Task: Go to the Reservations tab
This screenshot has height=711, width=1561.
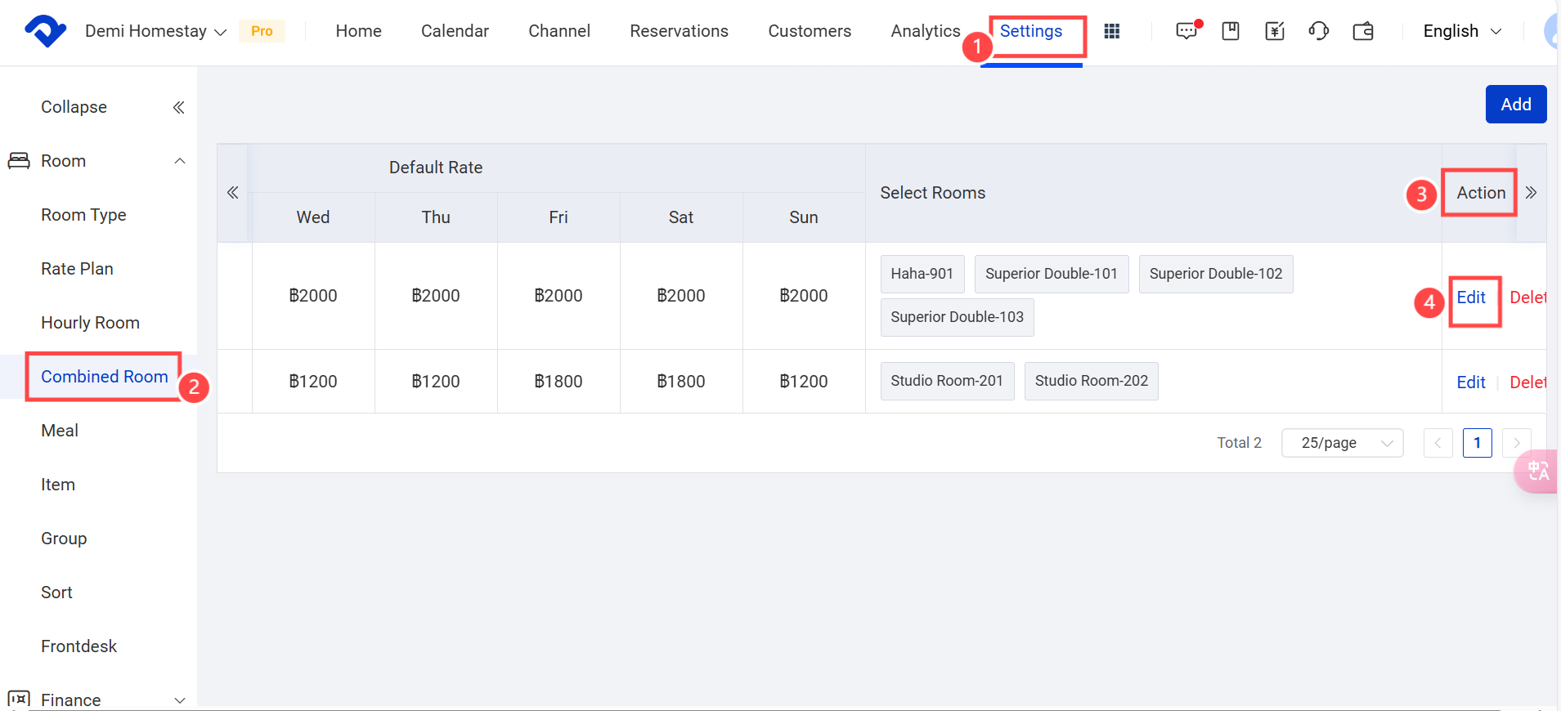Action: coord(679,31)
